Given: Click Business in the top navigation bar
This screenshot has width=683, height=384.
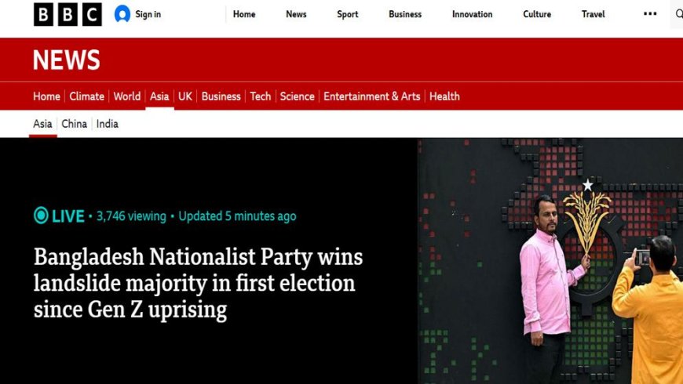Looking at the screenshot, I should click(405, 14).
